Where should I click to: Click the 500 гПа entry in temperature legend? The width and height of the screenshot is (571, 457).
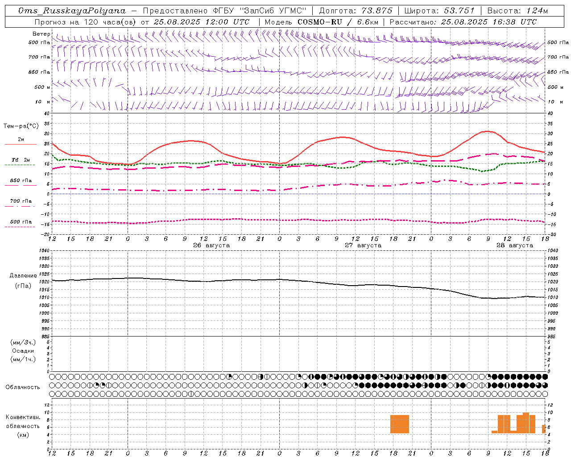click(x=21, y=222)
